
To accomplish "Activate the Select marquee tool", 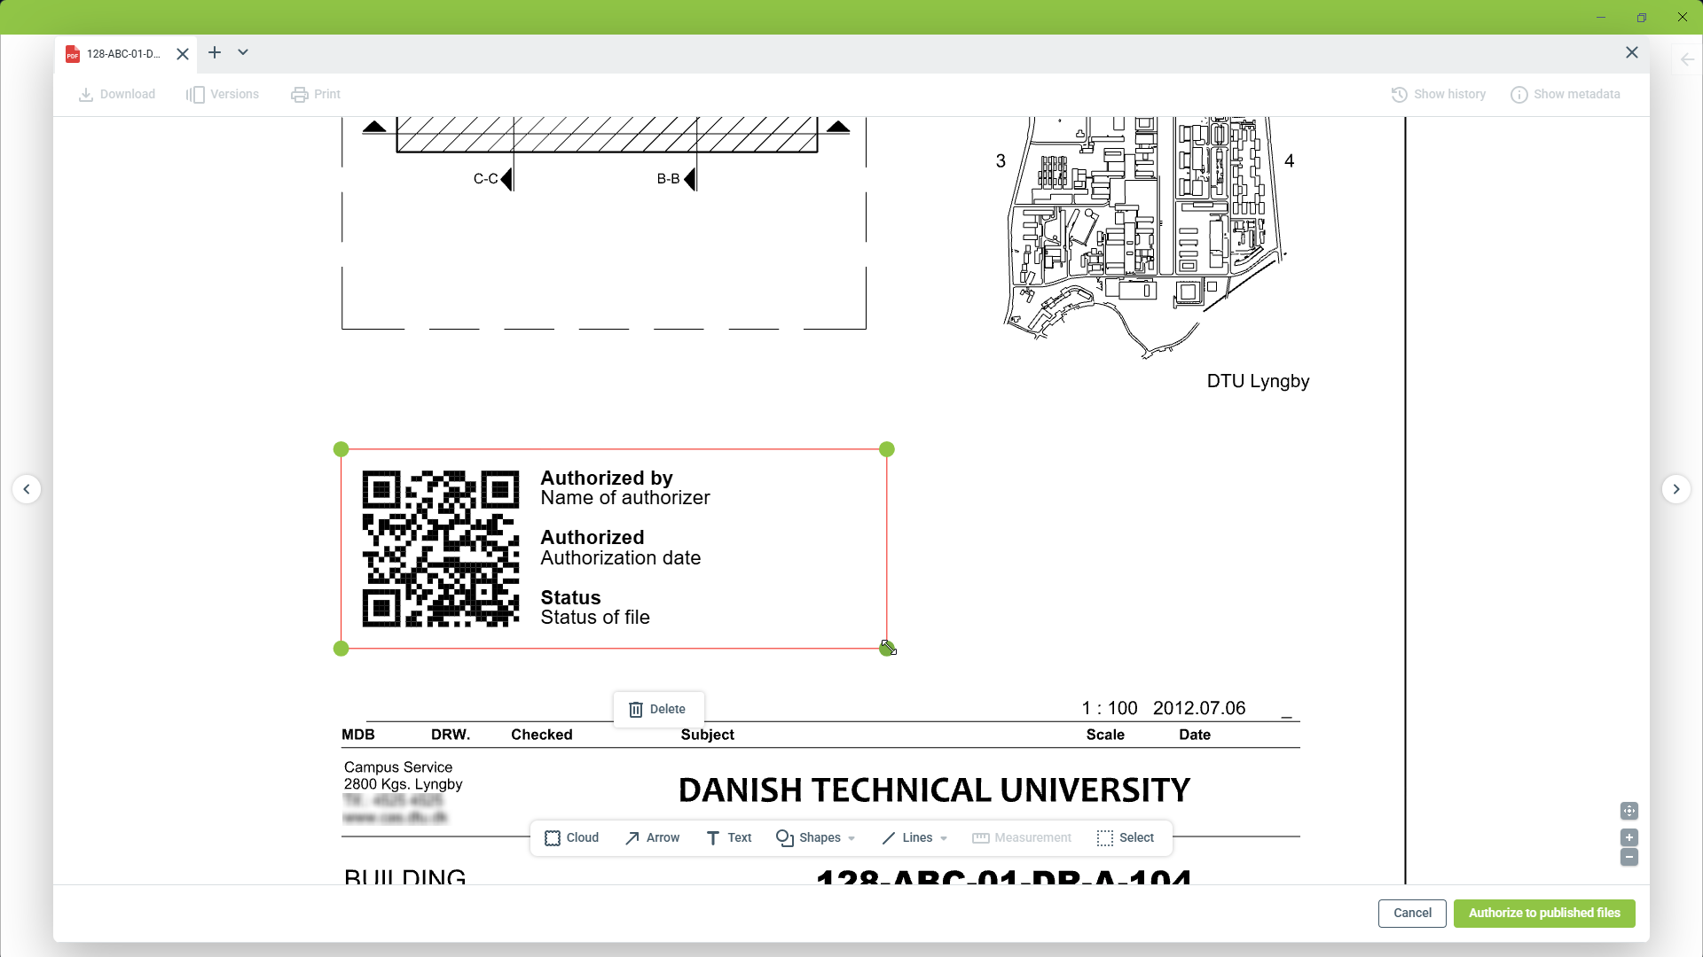I will (x=1125, y=837).
